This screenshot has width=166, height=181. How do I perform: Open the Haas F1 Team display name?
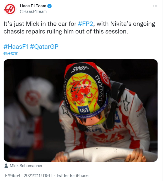[x=33, y=6]
